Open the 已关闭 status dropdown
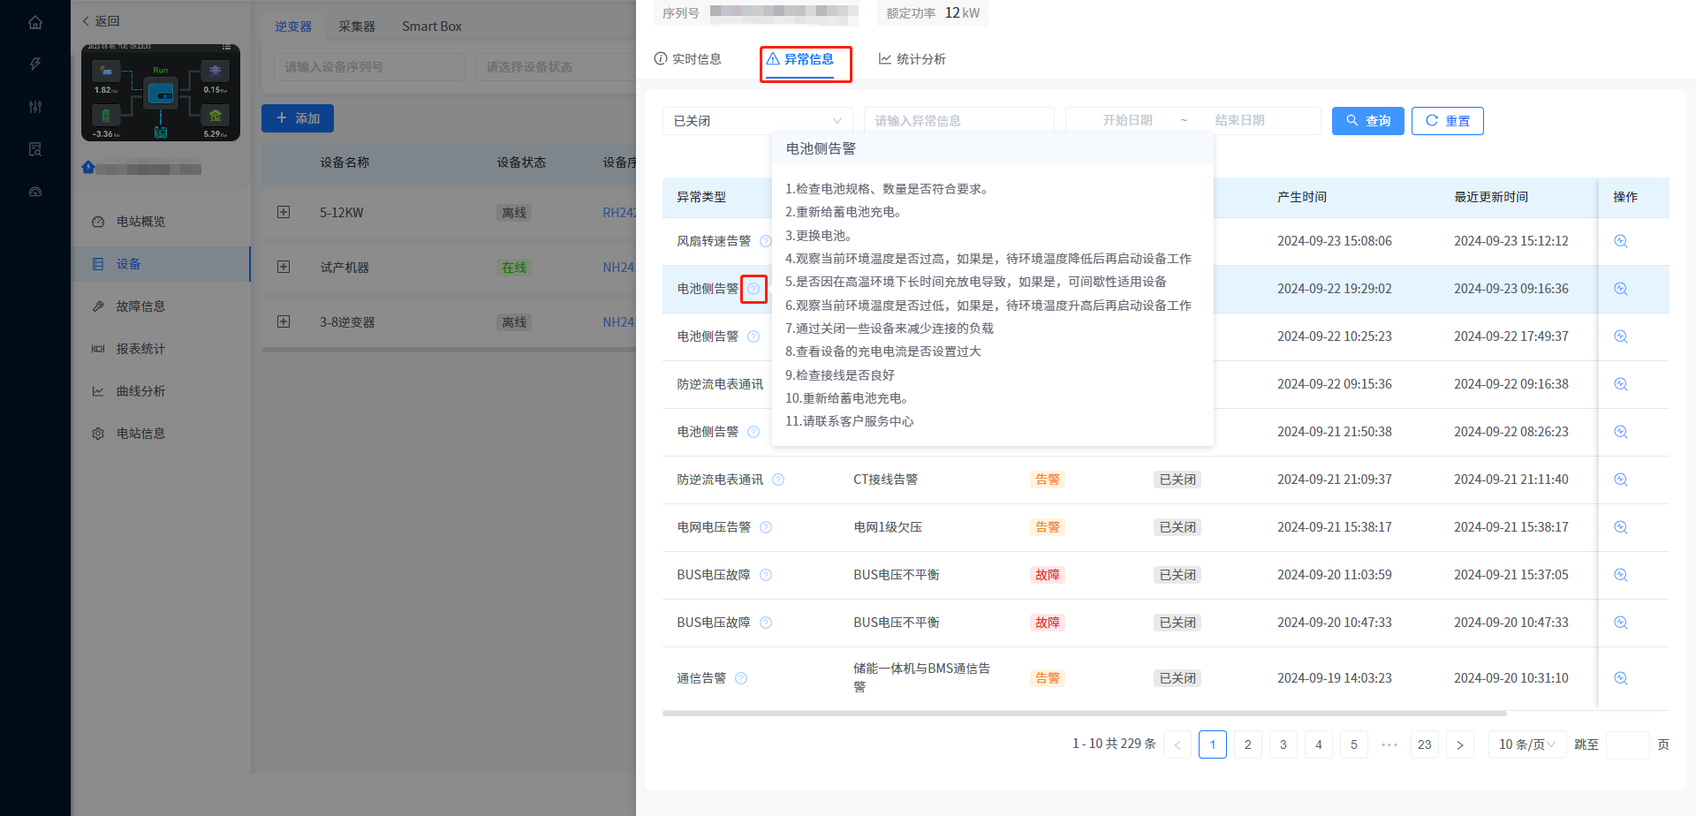This screenshot has width=1696, height=816. pos(757,121)
